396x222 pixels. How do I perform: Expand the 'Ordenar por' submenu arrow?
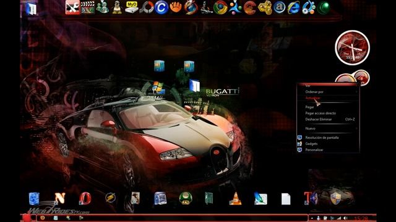point(356,92)
